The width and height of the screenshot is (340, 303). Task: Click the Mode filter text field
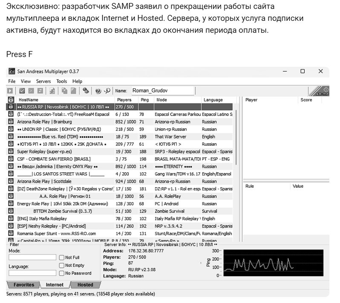[32, 257]
